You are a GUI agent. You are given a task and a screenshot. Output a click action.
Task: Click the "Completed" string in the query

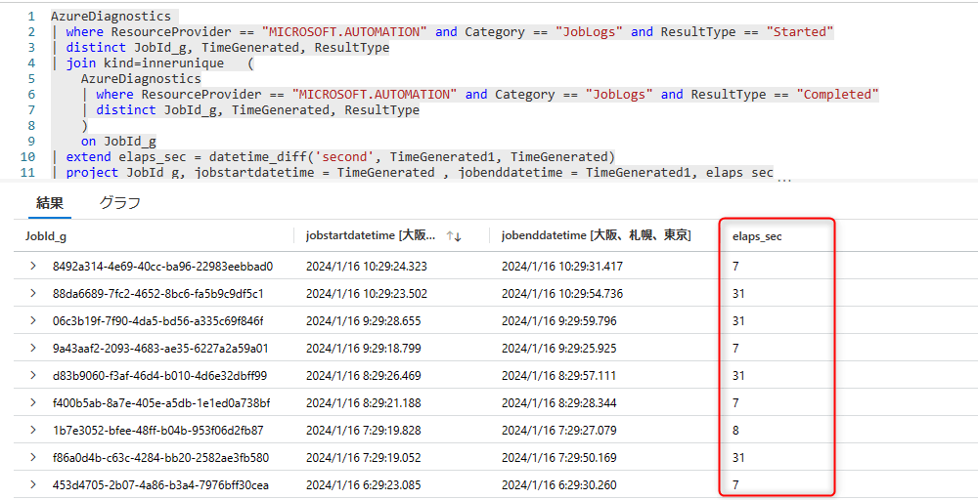(837, 95)
